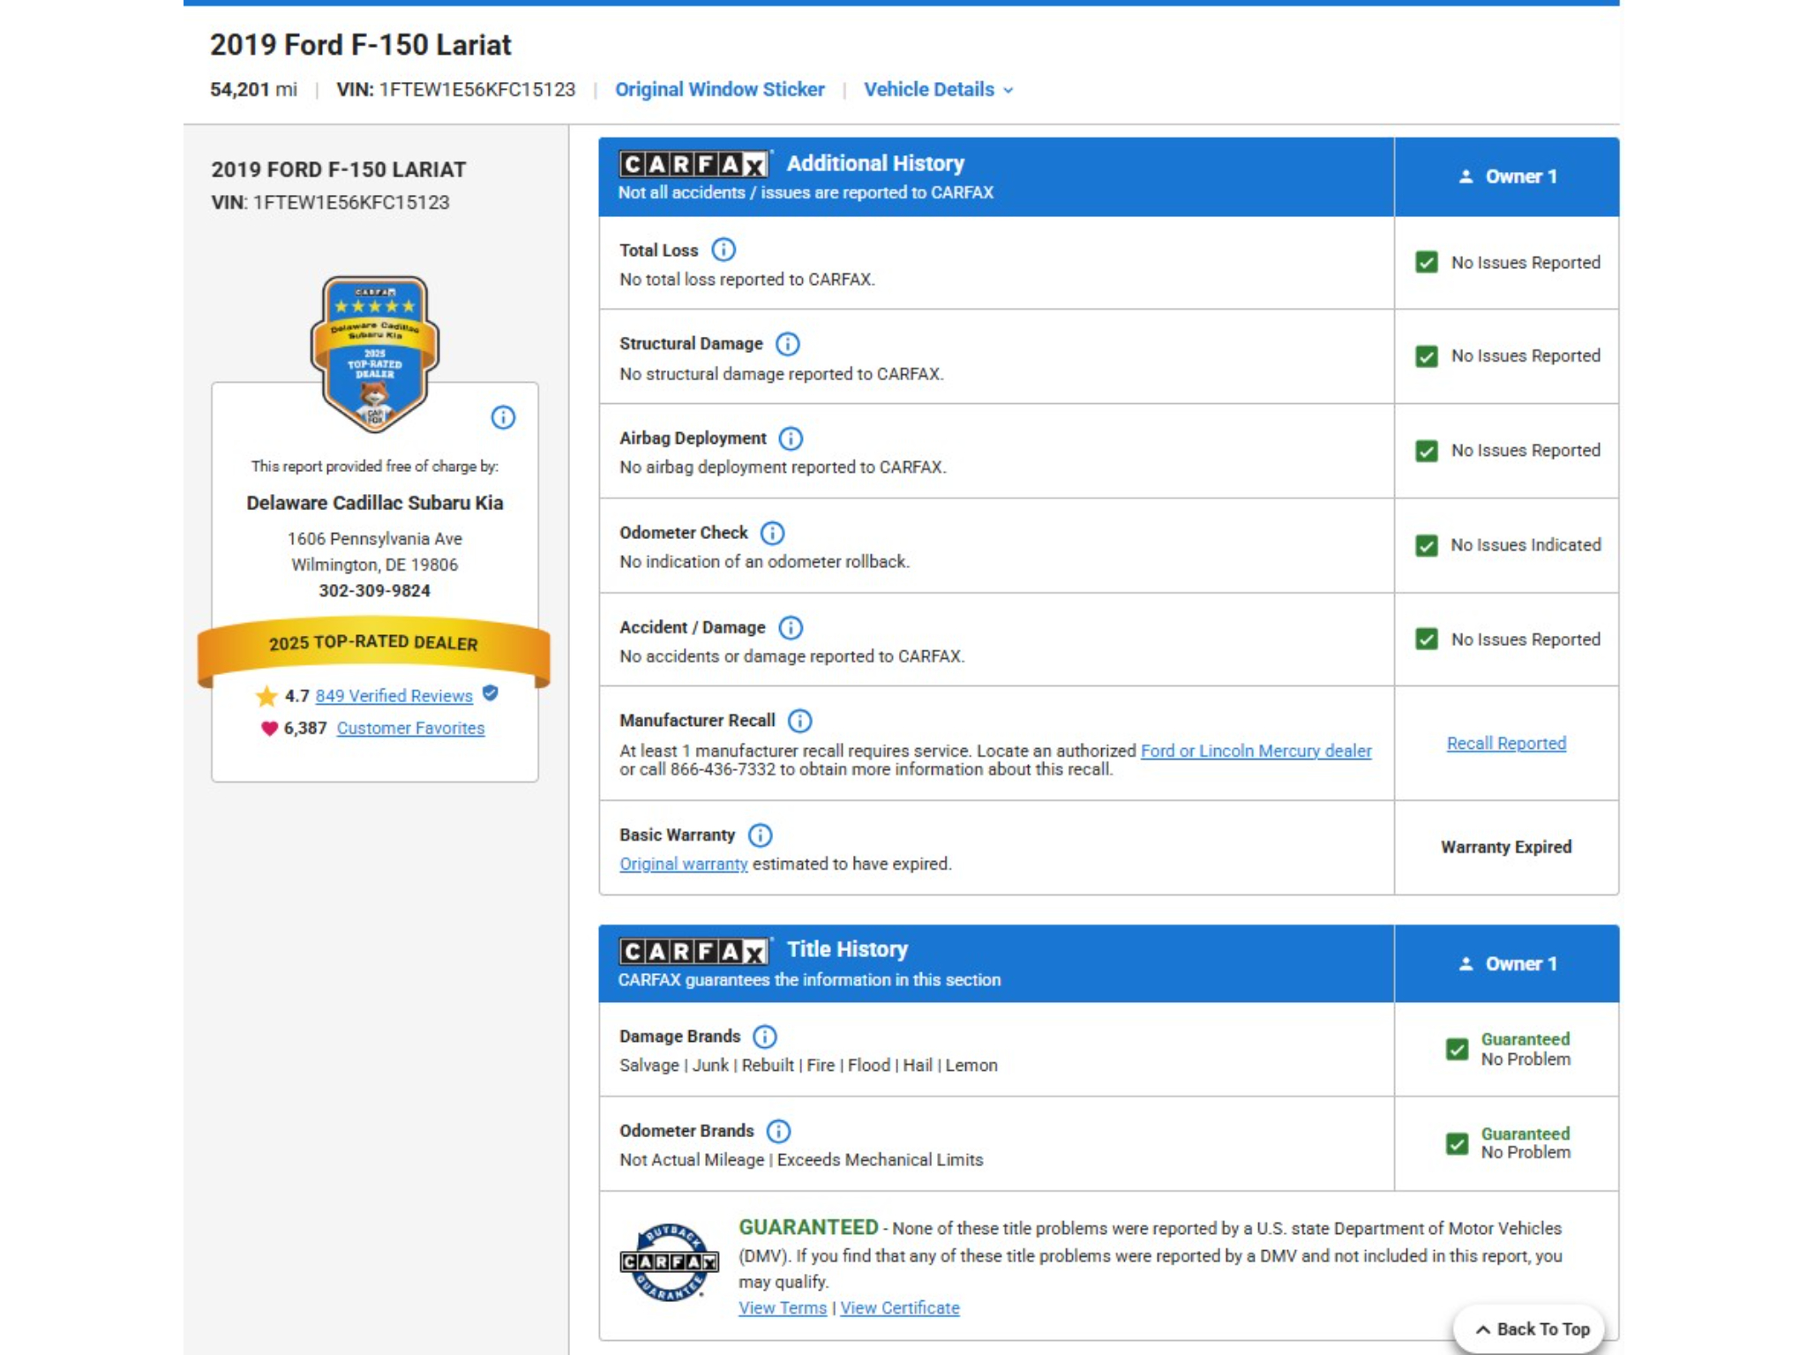Click View Terms link
This screenshot has width=1807, height=1355.
[783, 1308]
